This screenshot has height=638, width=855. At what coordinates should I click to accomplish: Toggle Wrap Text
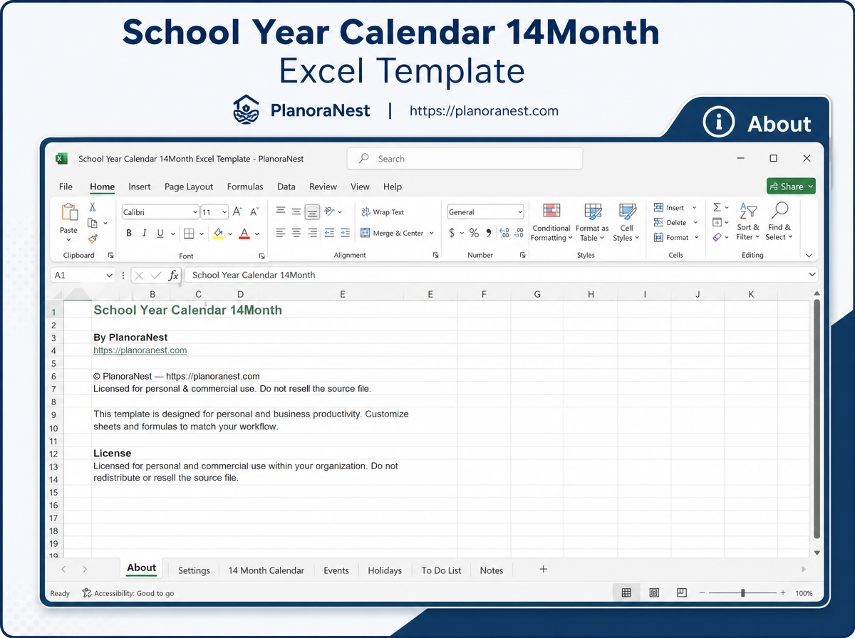[x=383, y=212]
